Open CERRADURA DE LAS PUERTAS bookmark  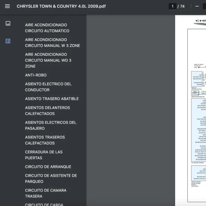(x=44, y=155)
